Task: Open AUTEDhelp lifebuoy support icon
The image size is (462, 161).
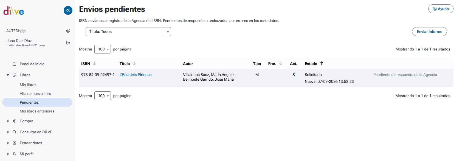Action: 68,31
